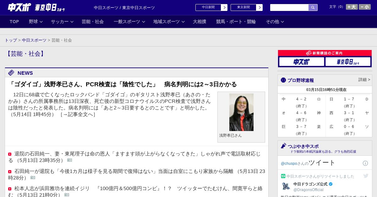The height and width of the screenshot is (197, 377).
Task: Click the Twitter bird icon in the tweet
Action: coord(366,176)
